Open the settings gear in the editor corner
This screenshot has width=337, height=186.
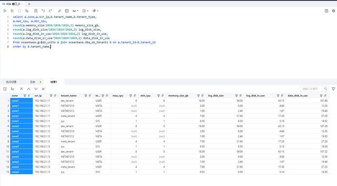pyautogui.click(x=334, y=11)
